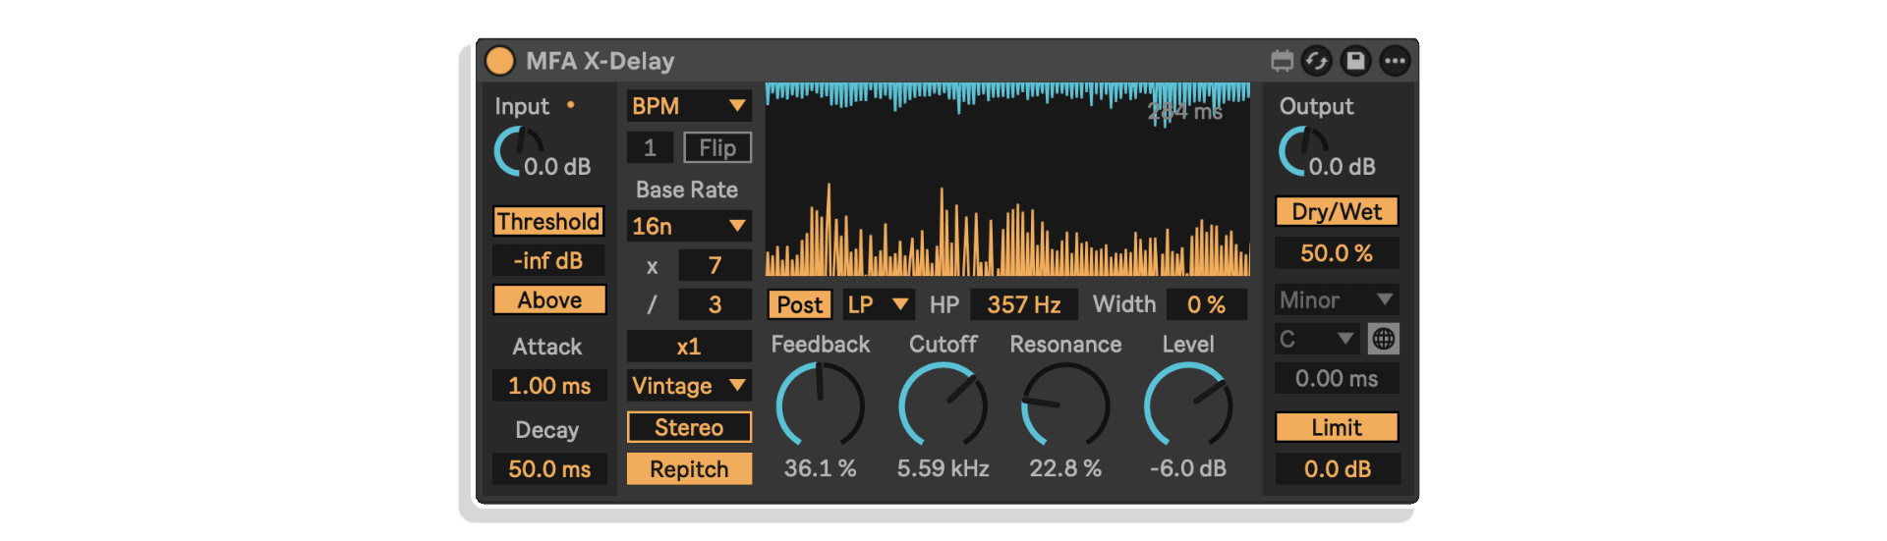Toggle the Dry/Wet button

click(x=1337, y=211)
